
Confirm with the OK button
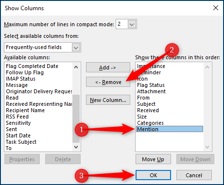pos(153,175)
